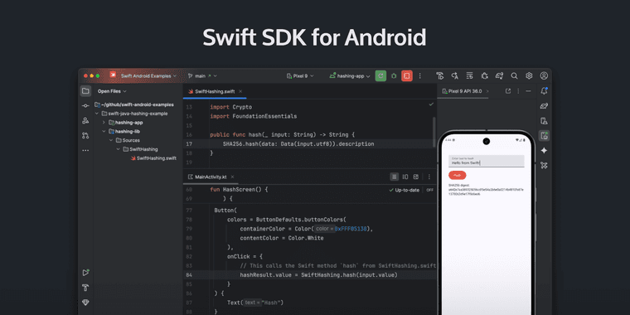Open the Gemini sparkle icon in the right sidebar
The width and height of the screenshot is (630, 315).
(x=544, y=150)
